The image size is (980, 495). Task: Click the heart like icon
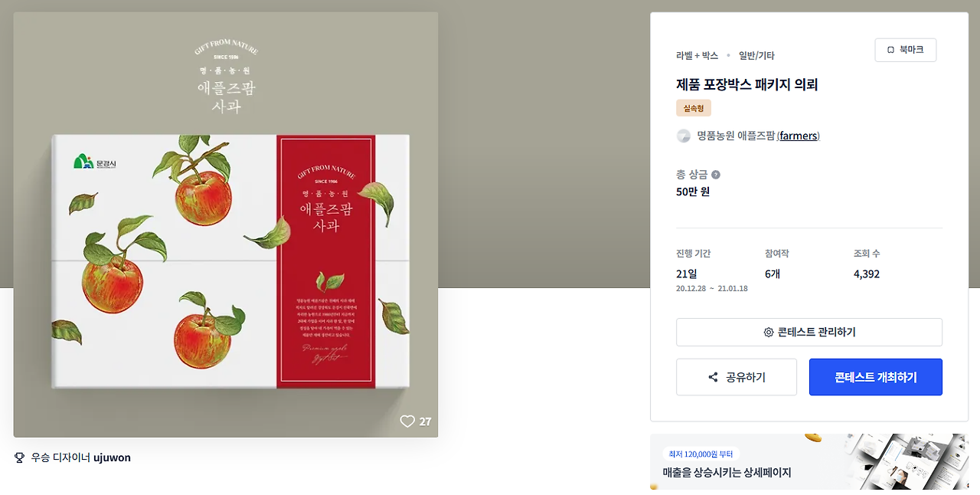(407, 421)
